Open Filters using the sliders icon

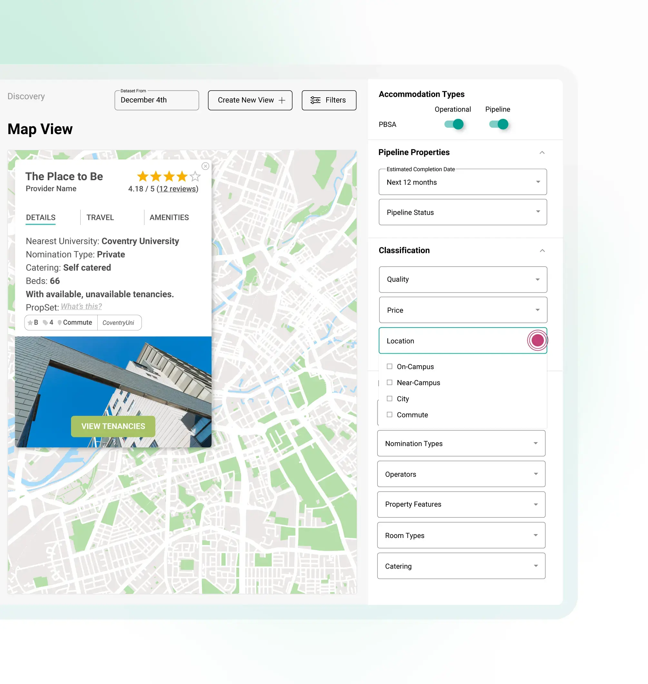coord(315,100)
